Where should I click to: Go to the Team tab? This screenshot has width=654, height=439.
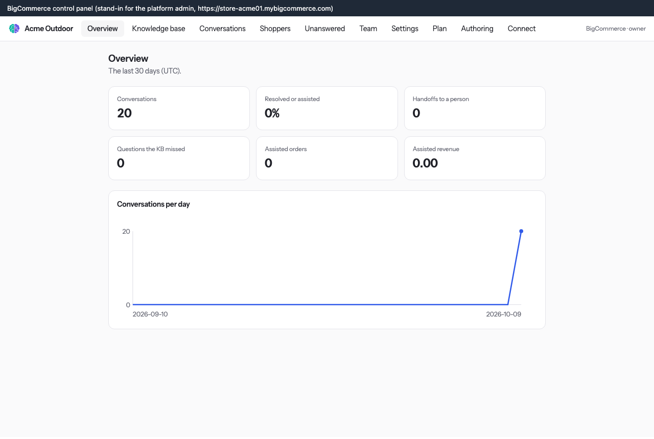coord(368,29)
